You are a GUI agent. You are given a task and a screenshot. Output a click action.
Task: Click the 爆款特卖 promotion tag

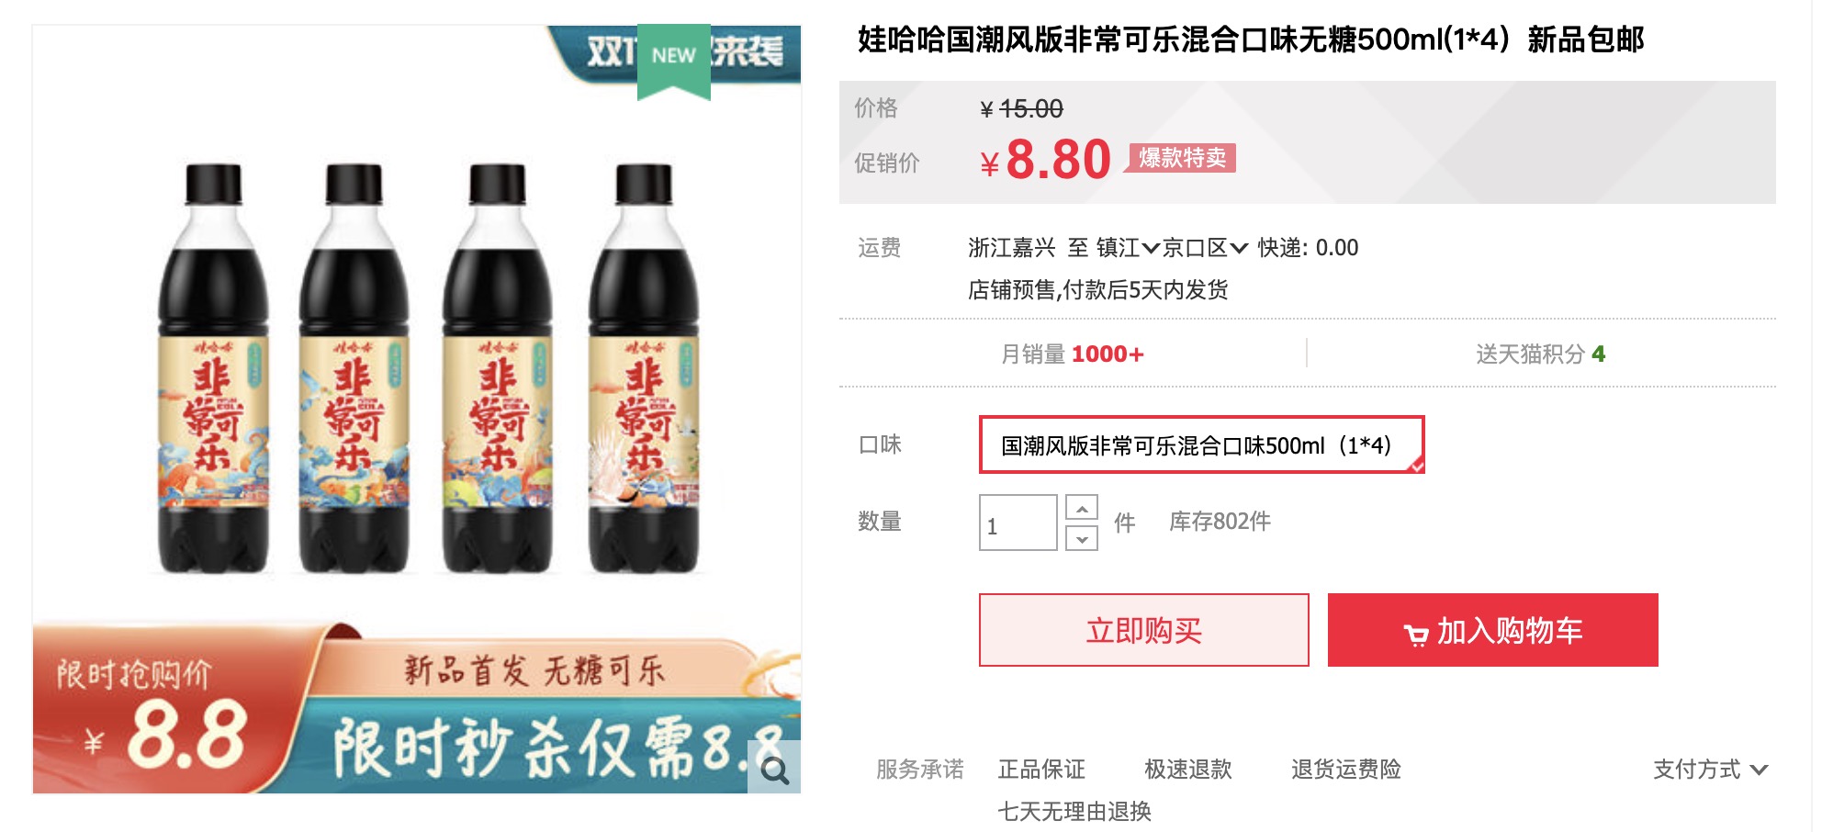(x=1182, y=158)
